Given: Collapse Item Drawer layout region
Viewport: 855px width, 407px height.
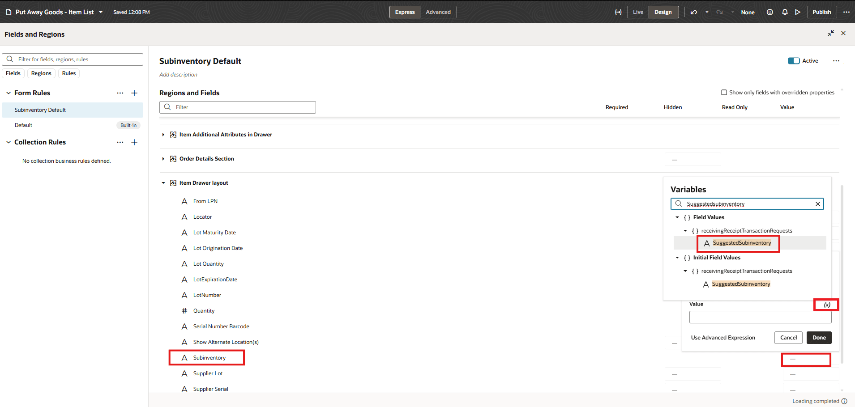Looking at the screenshot, I should (163, 183).
